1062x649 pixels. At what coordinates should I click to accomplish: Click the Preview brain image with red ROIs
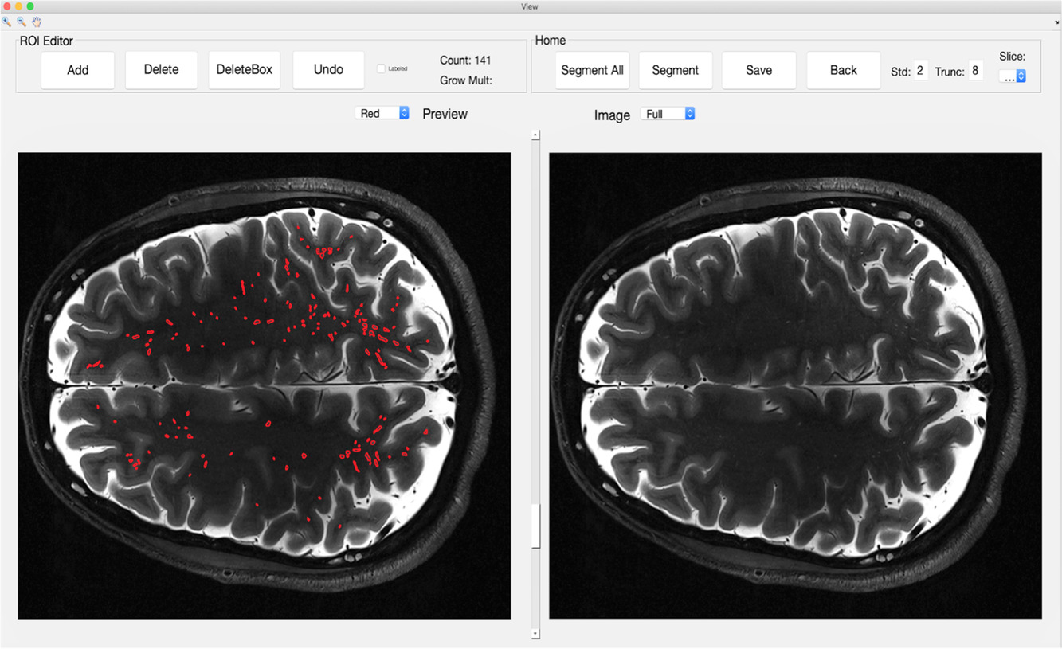[x=264, y=385]
